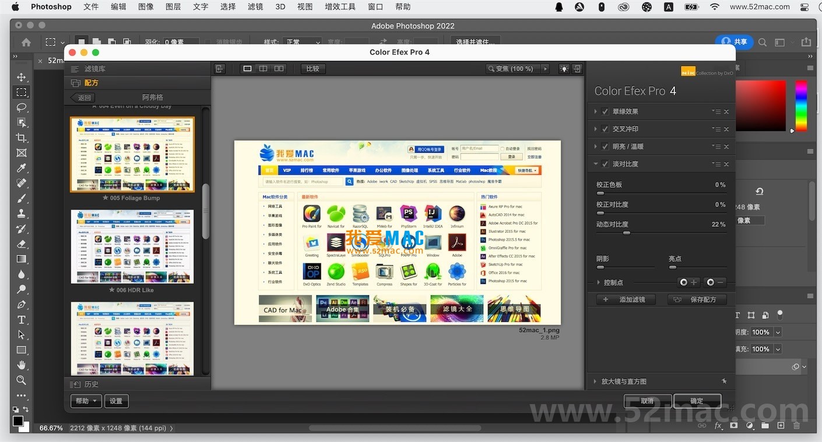Screen dimensions: 822x442
Task: Remove the 交叉冲印 filter with X
Action: pos(726,129)
